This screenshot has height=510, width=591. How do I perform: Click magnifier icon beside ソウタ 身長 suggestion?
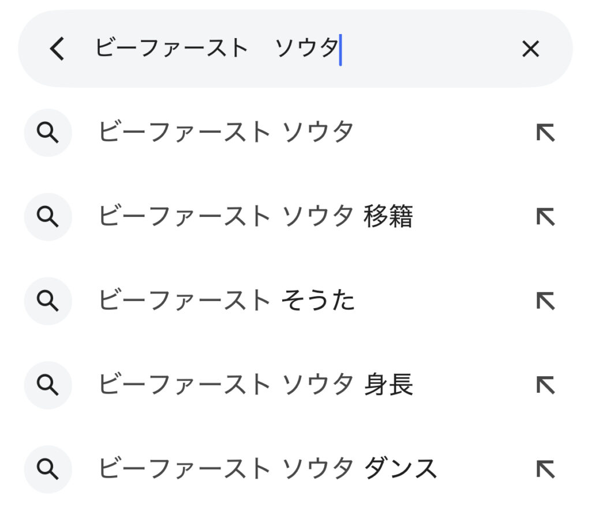pos(48,385)
